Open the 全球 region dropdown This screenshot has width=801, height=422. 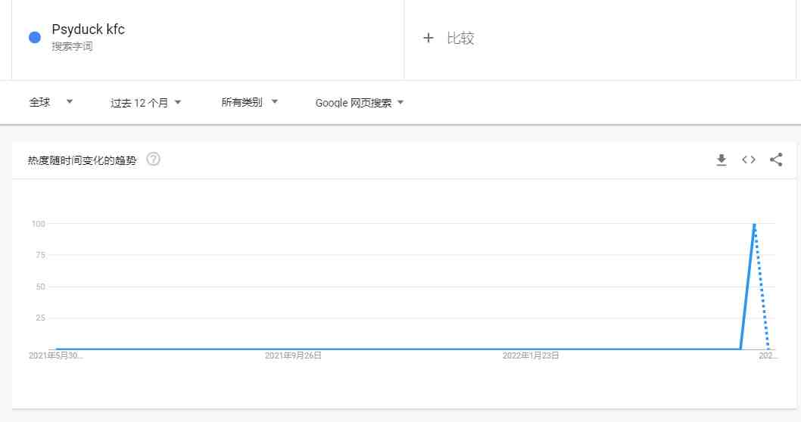51,102
